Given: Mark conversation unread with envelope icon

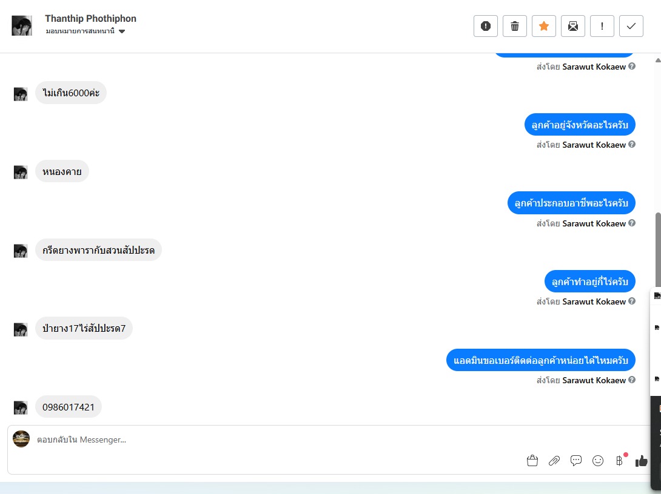Looking at the screenshot, I should (572, 26).
